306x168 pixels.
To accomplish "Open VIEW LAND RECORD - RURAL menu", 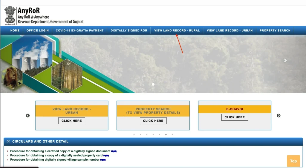I will [177, 31].
